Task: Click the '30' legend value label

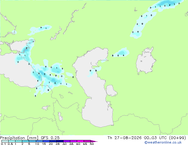Action: 64,144
